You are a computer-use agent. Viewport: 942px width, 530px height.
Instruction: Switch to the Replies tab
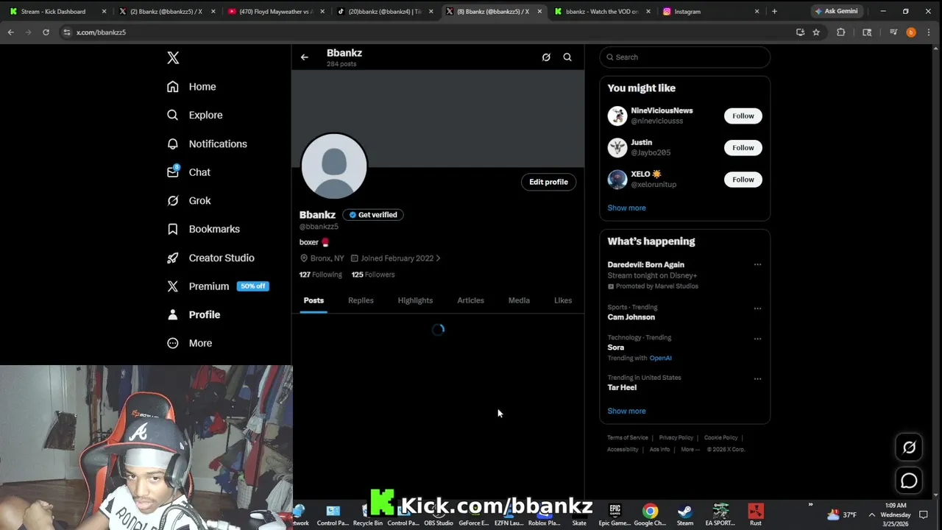click(x=361, y=300)
